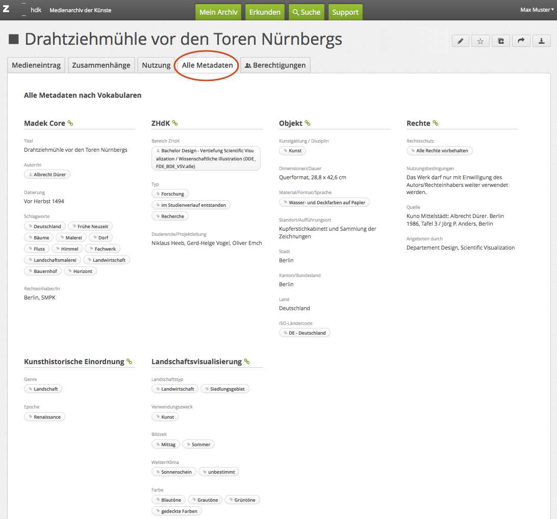Click the Mein Archiv button
Image resolution: width=557 pixels, height=519 pixels.
tap(218, 12)
